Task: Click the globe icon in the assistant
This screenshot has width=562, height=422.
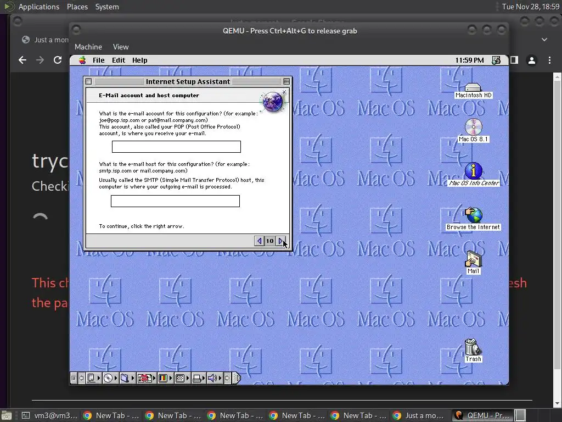Action: coord(273,102)
